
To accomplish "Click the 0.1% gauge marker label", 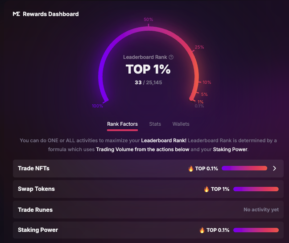I will coord(199,106).
